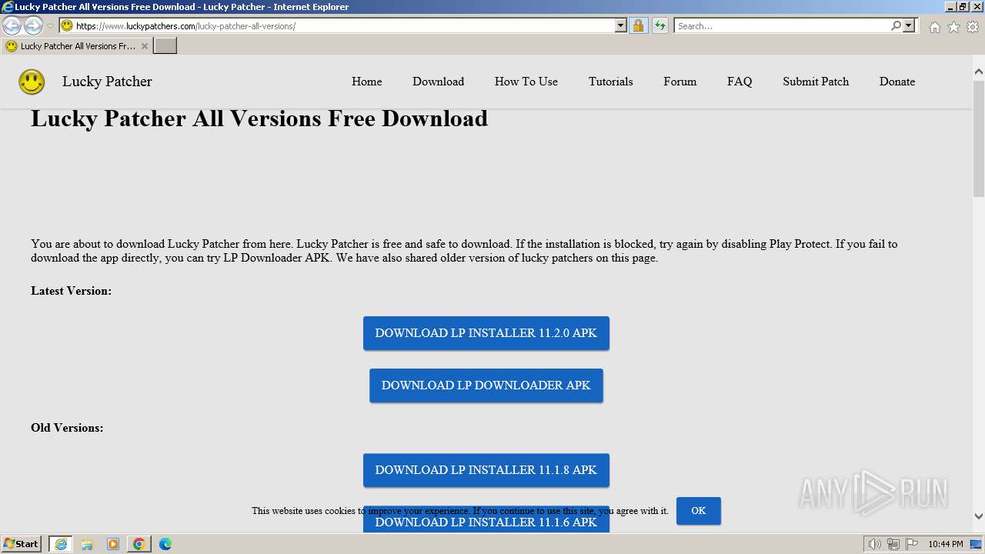Screen dimensions: 985x554
Task: Click the volume speaker tray icon
Action: click(x=875, y=544)
